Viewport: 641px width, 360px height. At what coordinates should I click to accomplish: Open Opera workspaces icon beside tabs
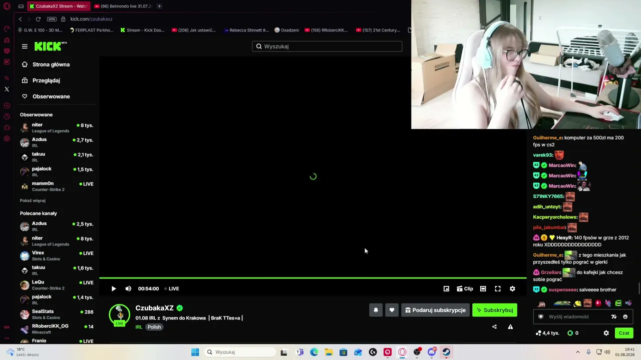click(x=21, y=6)
